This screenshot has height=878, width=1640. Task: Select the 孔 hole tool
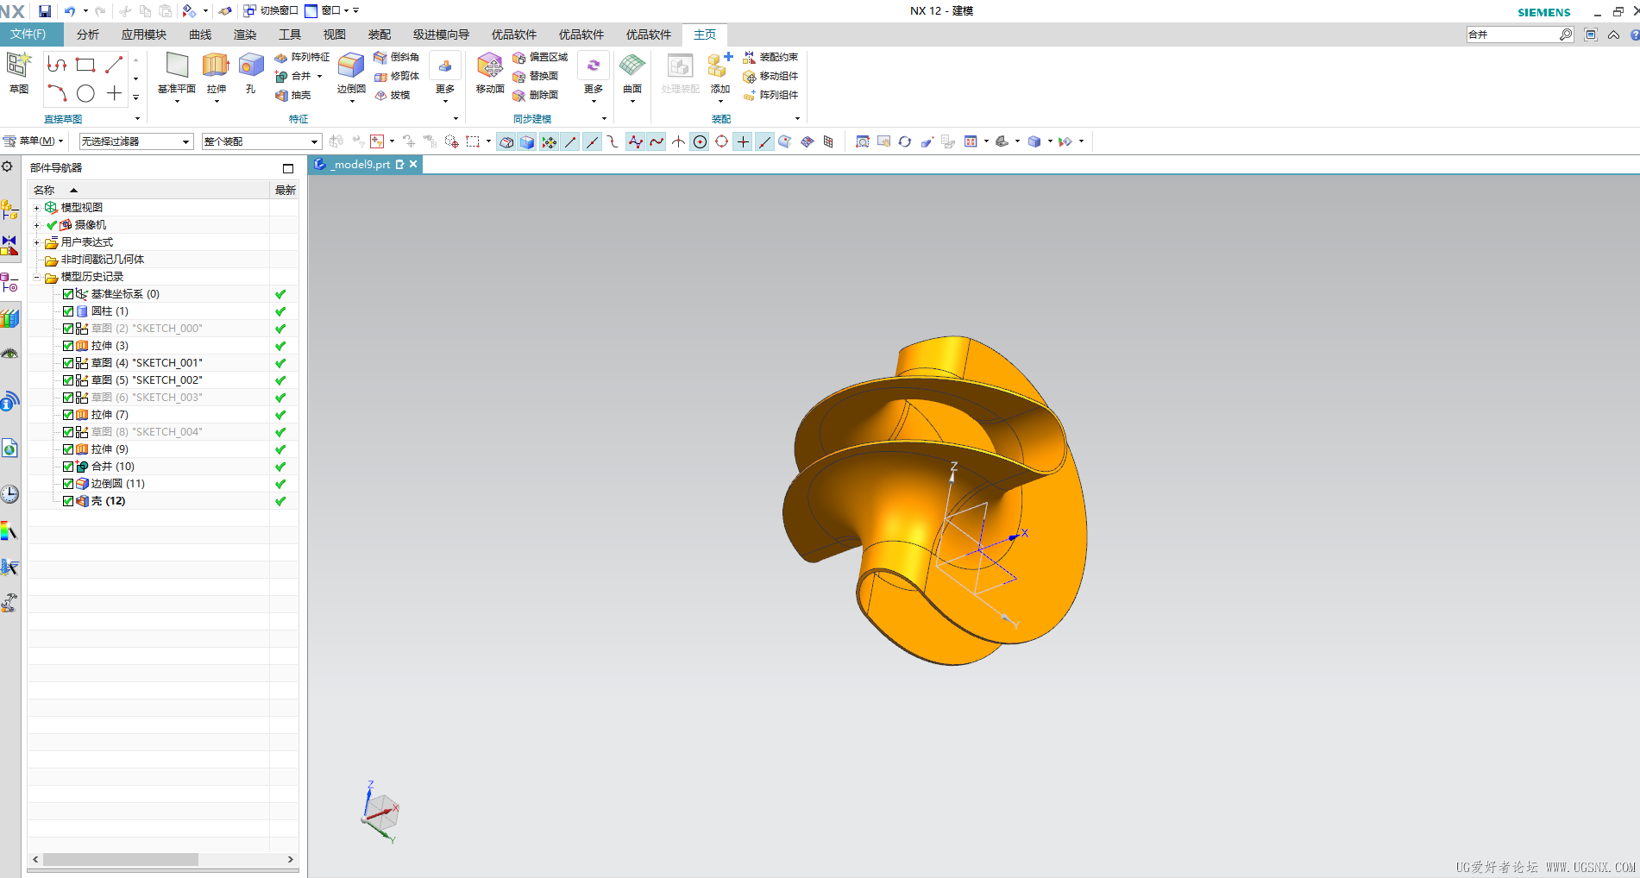tap(251, 73)
